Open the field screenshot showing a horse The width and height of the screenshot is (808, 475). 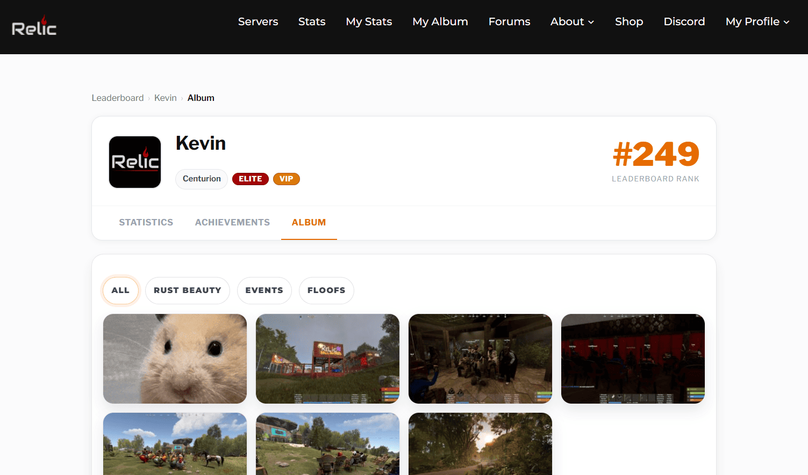175,444
